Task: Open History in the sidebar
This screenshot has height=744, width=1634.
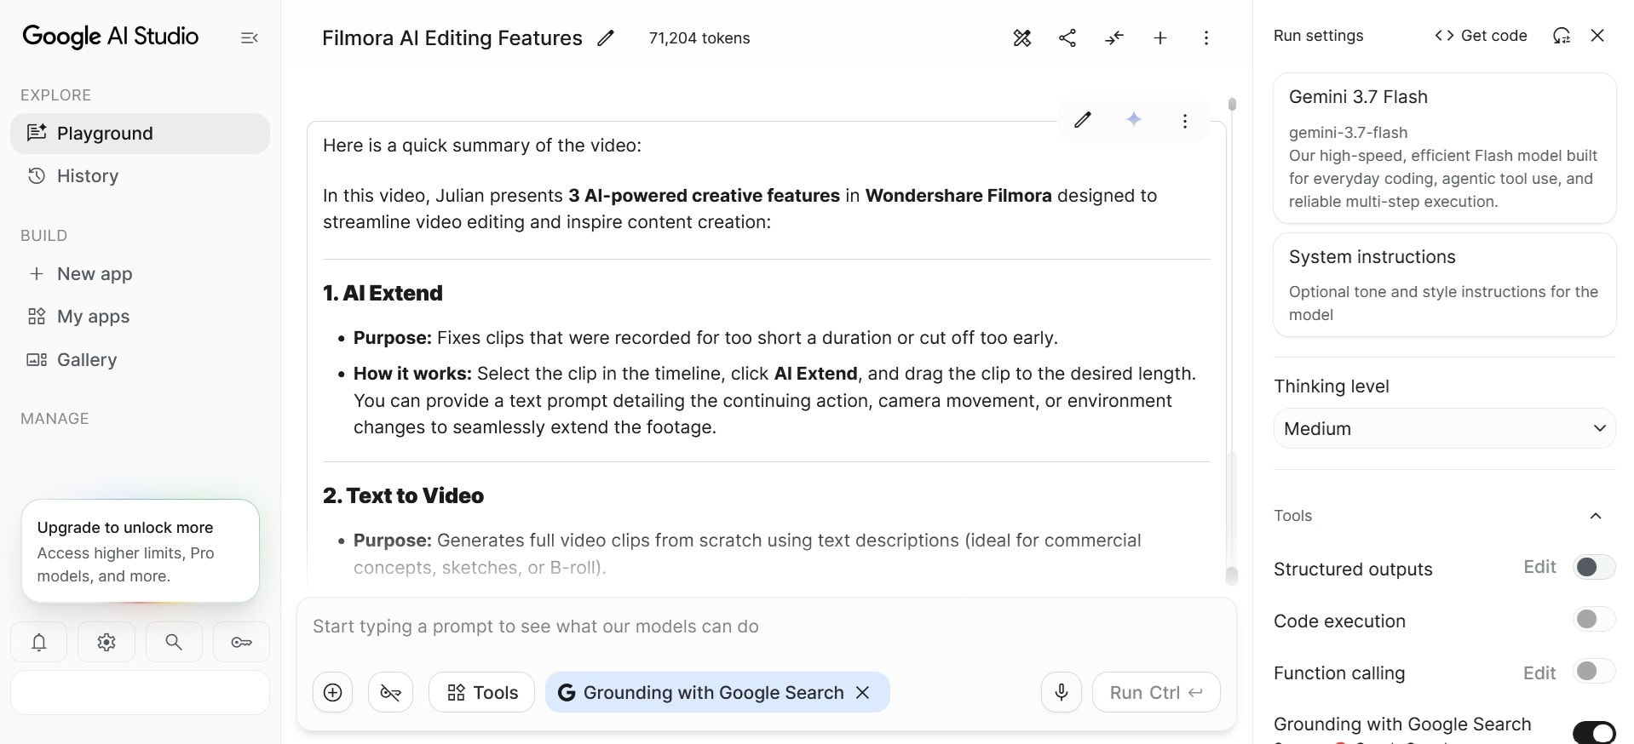Action: (x=140, y=176)
